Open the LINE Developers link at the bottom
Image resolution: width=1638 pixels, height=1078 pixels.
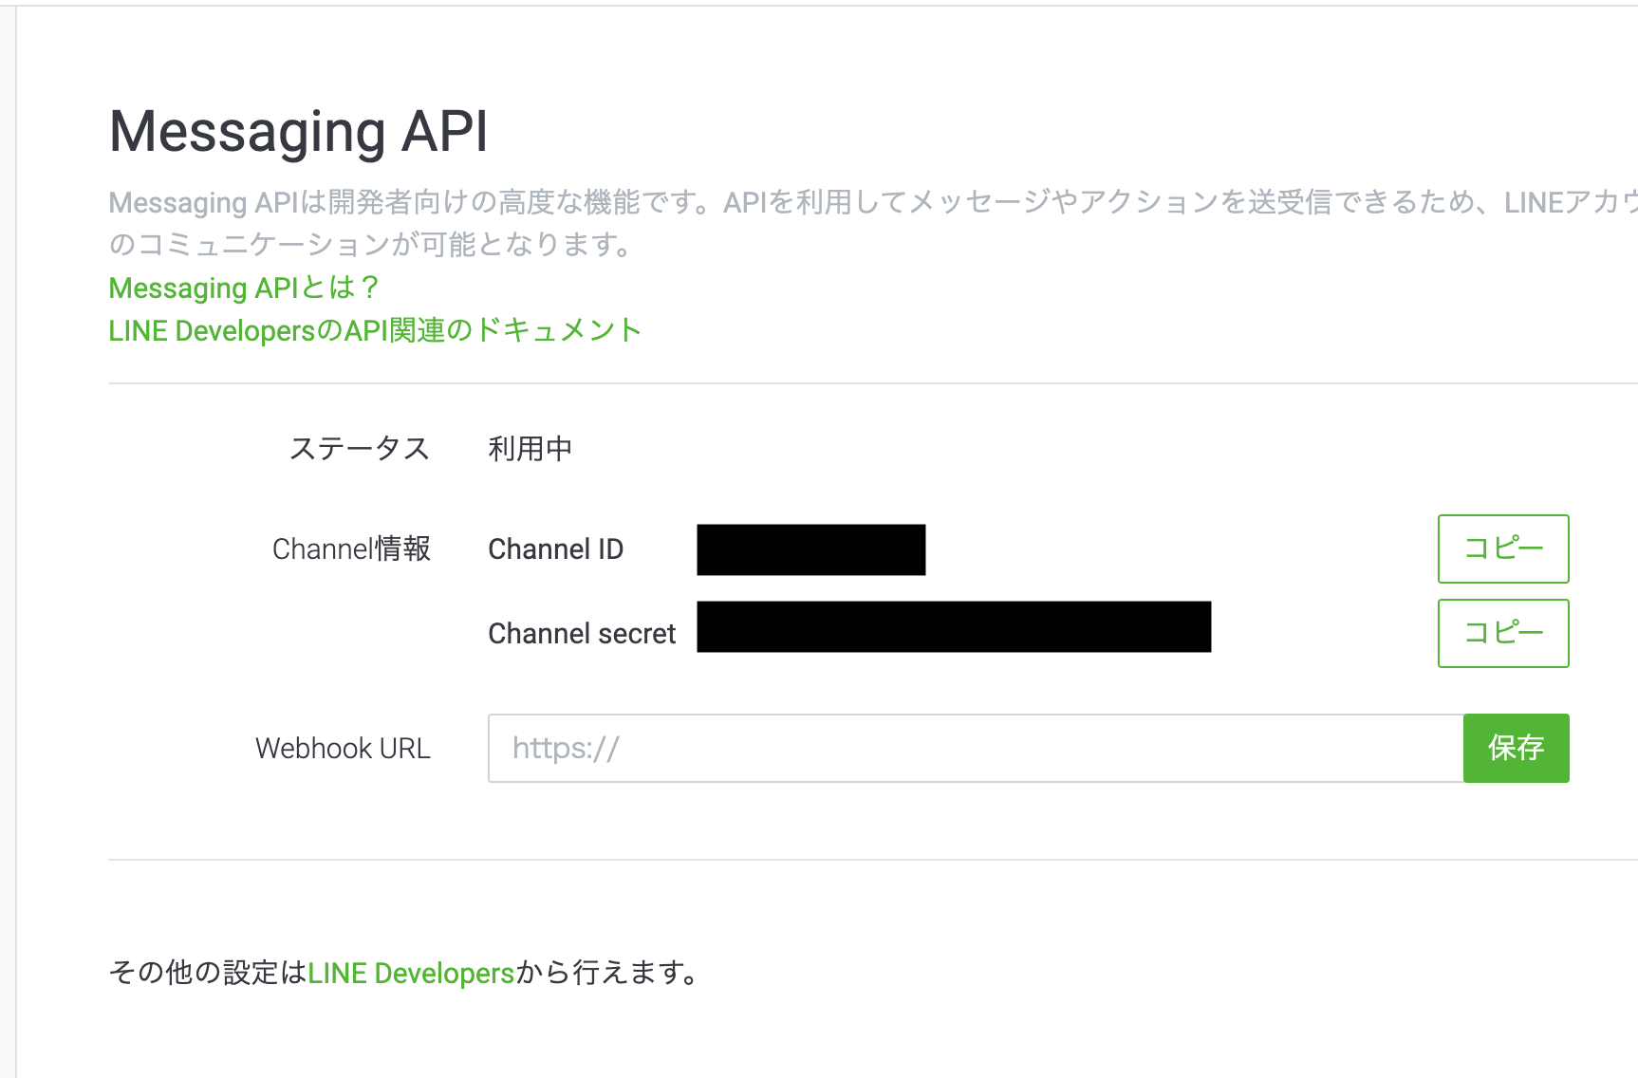410,973
